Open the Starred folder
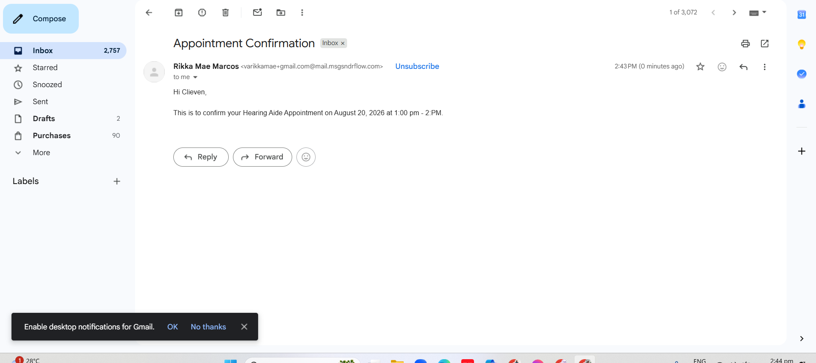Screen dimensions: 816x363 coord(63,68)
